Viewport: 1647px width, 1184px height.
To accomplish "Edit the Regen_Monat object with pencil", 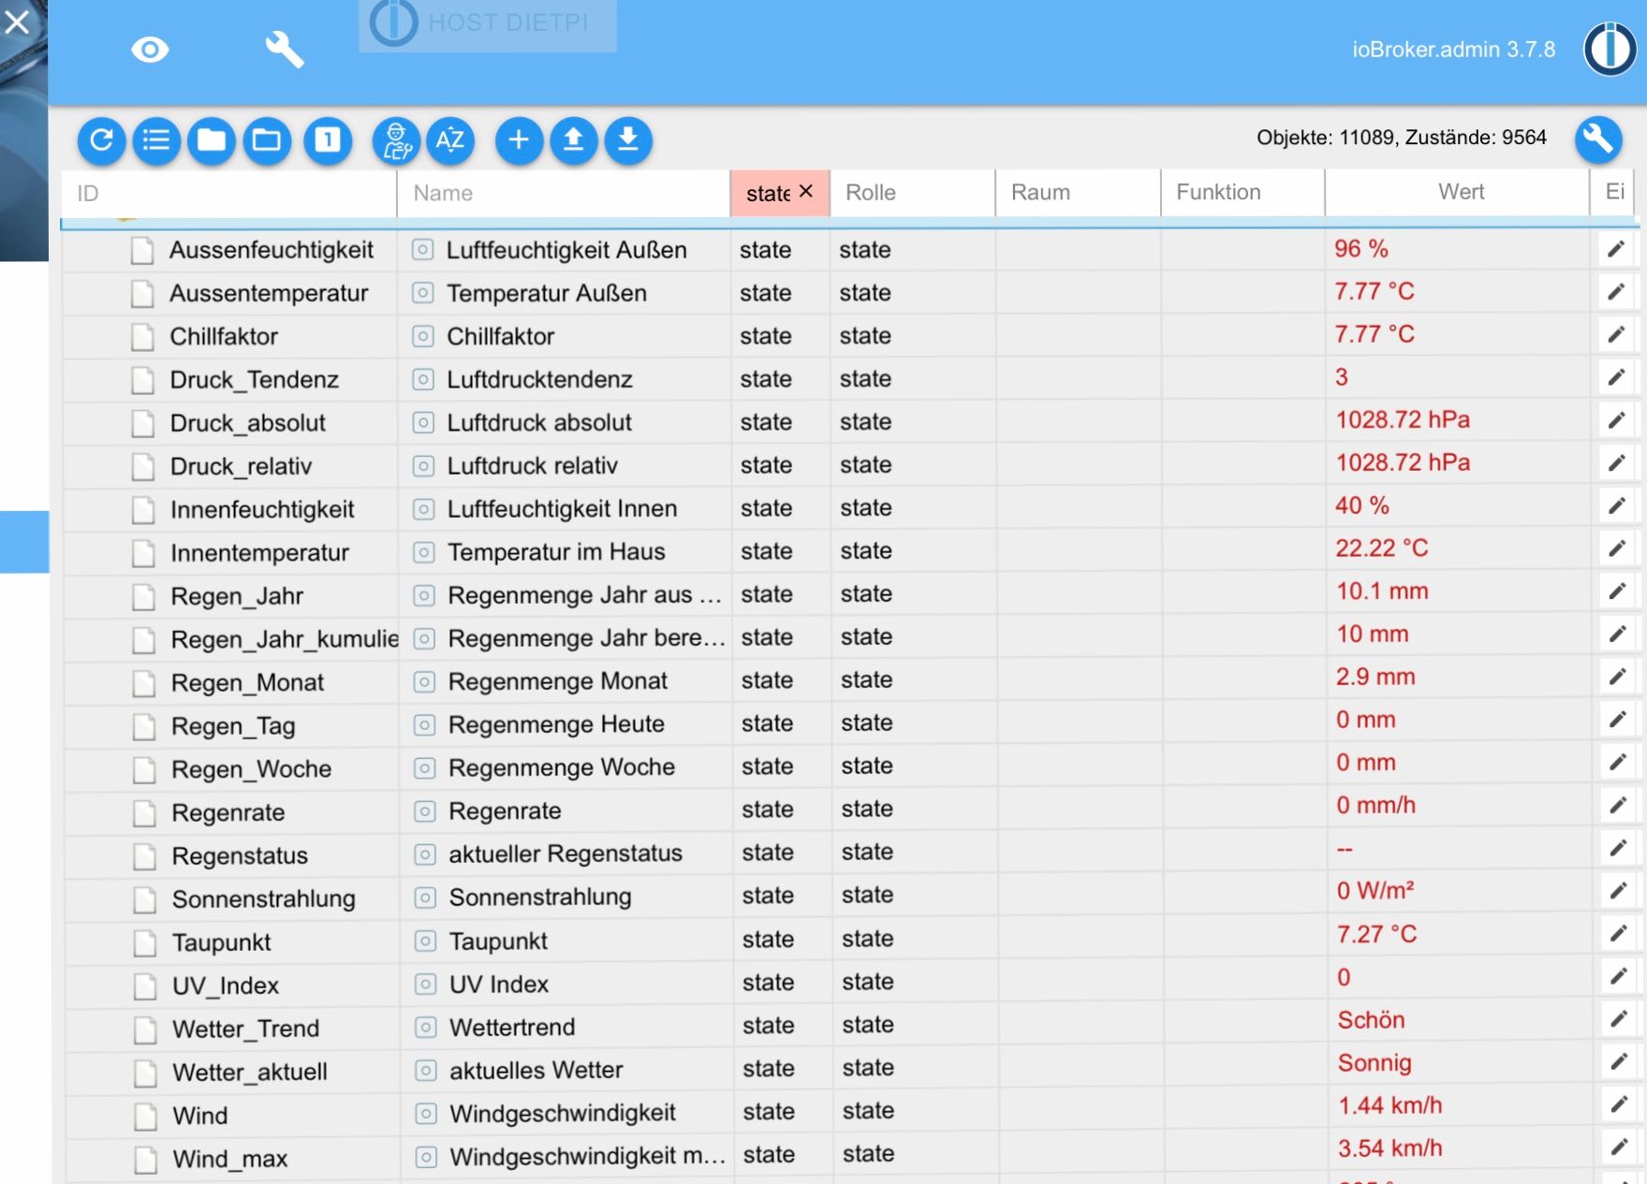I will (1617, 677).
